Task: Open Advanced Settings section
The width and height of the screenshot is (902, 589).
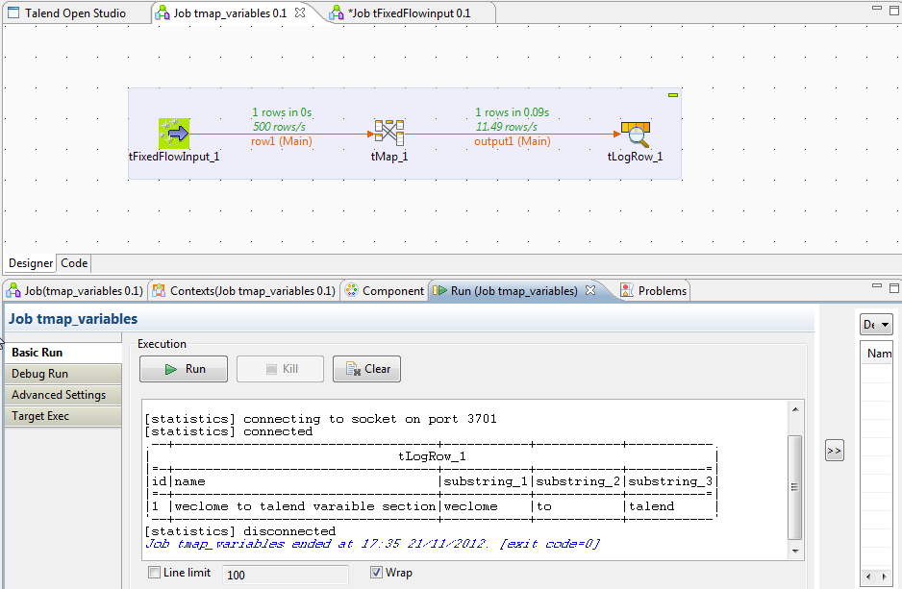Action: 63,395
